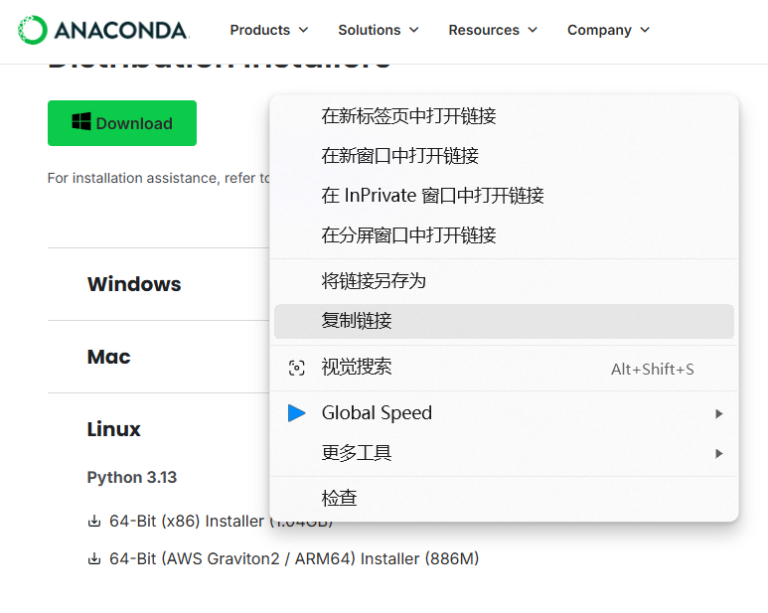
Task: Open the 64-Bit AWS Graviton2 ARM64 Installer link
Action: [294, 559]
